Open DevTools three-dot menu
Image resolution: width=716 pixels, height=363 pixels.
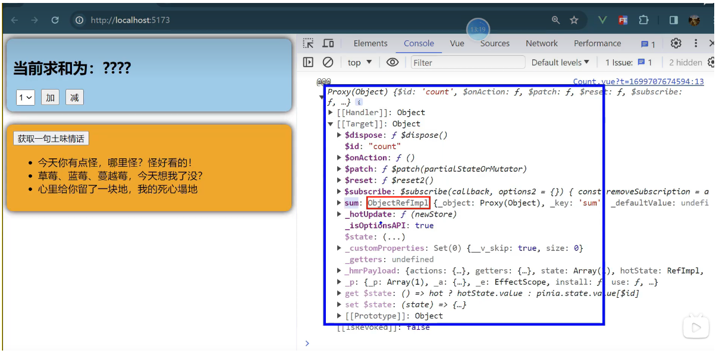[695, 43]
